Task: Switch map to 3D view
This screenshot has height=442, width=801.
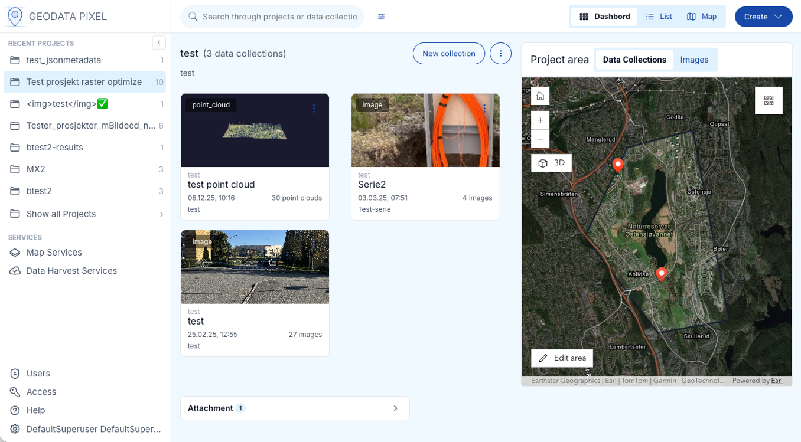Action: tap(551, 163)
